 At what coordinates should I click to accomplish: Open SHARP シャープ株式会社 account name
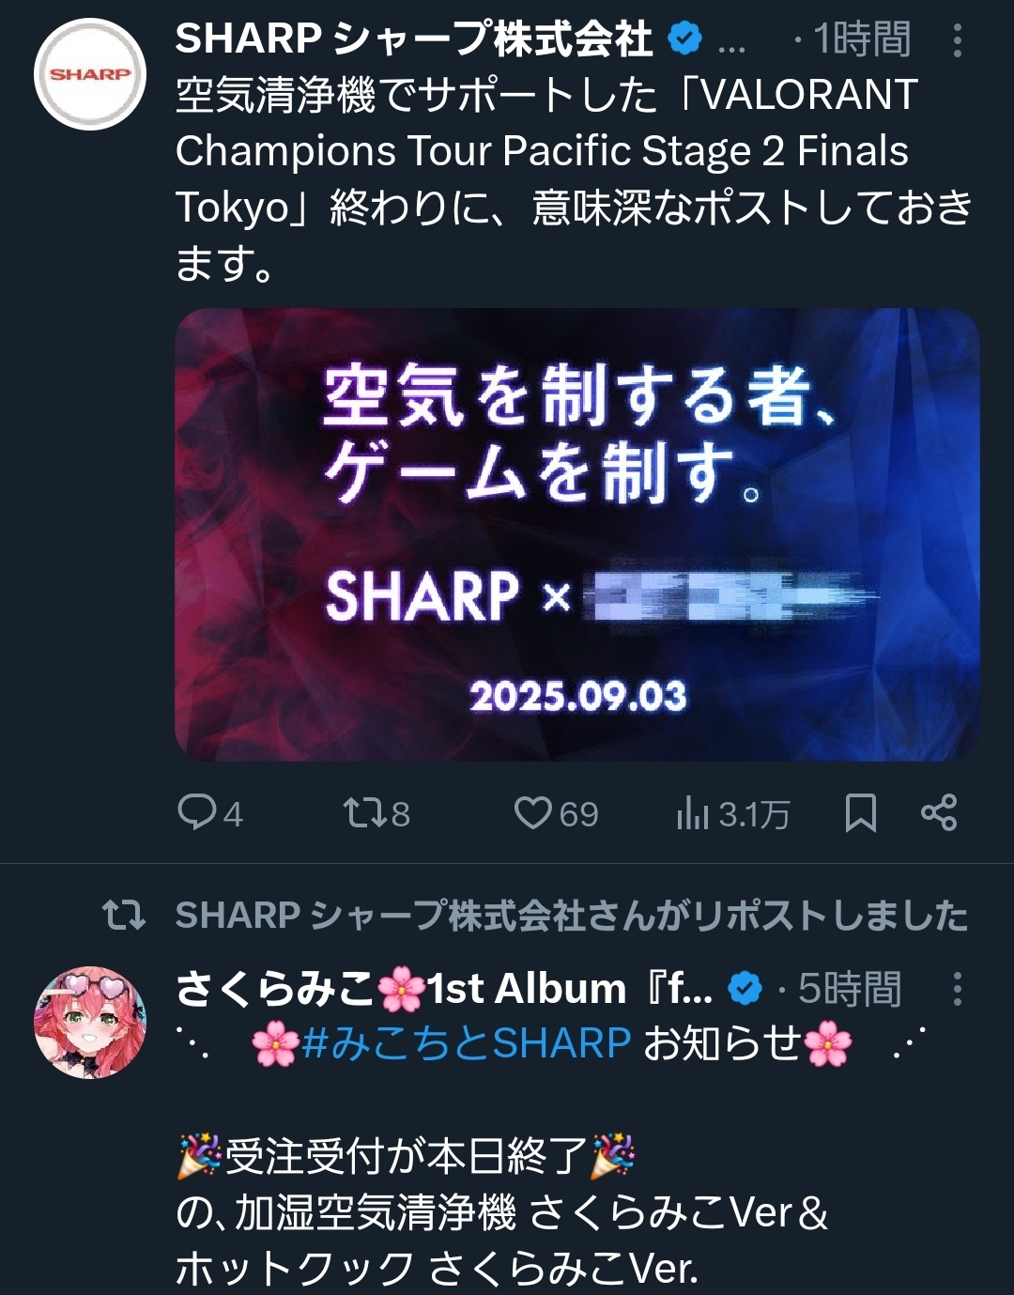(x=413, y=39)
